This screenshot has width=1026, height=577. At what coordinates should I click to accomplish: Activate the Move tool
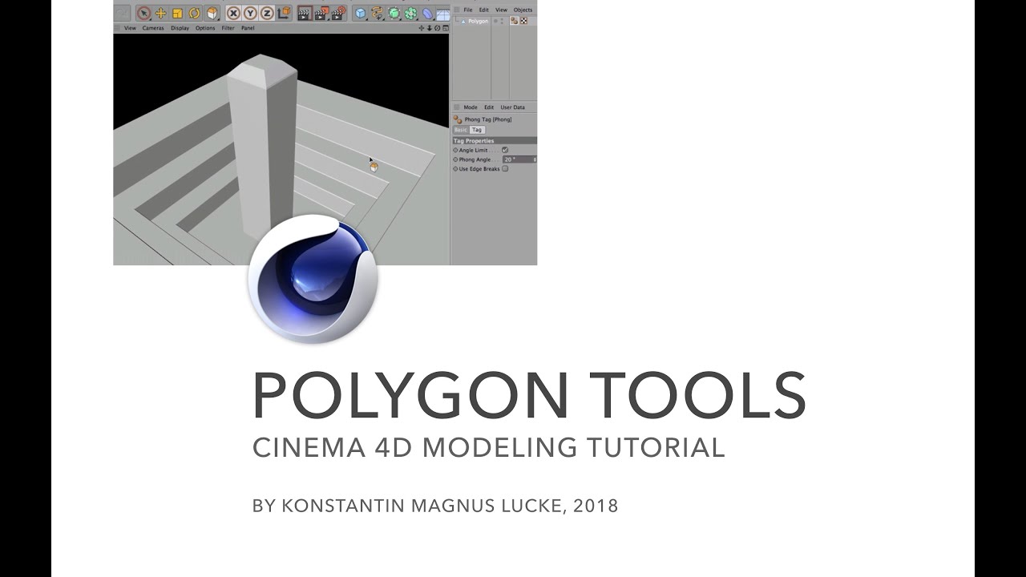coord(160,13)
